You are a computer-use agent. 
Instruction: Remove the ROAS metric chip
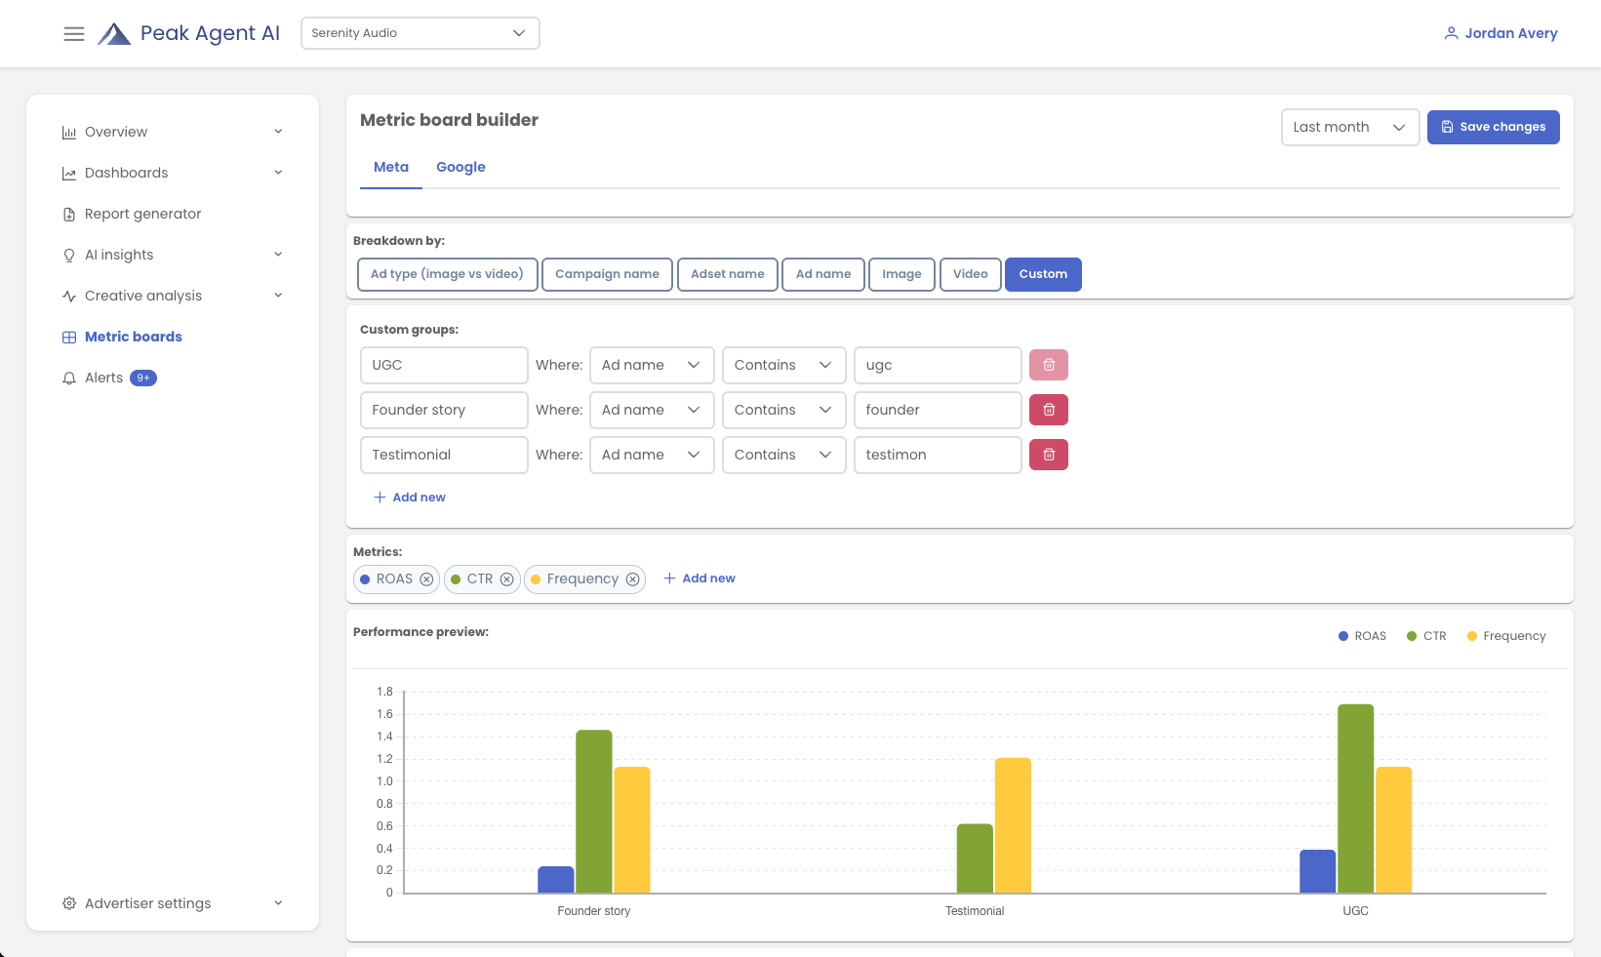point(426,578)
